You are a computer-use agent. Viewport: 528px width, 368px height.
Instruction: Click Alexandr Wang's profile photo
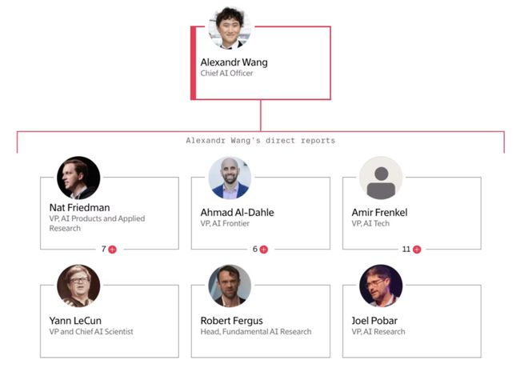(230, 28)
